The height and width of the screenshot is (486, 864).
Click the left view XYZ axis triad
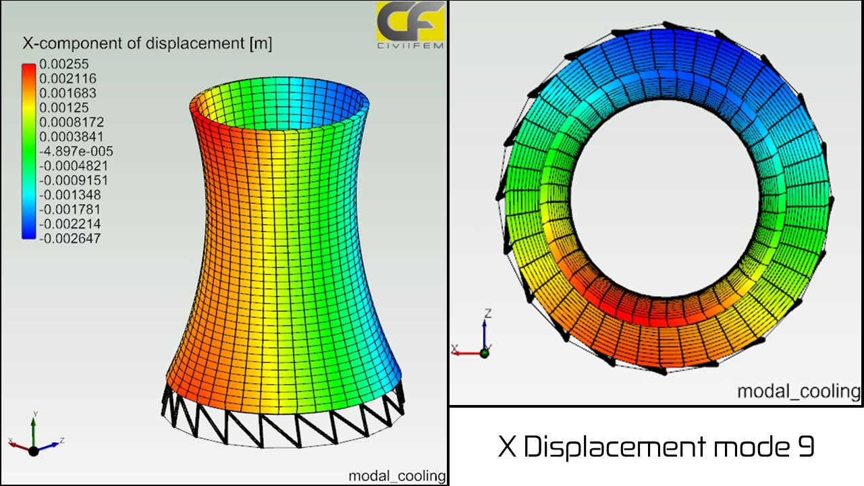coord(35,433)
